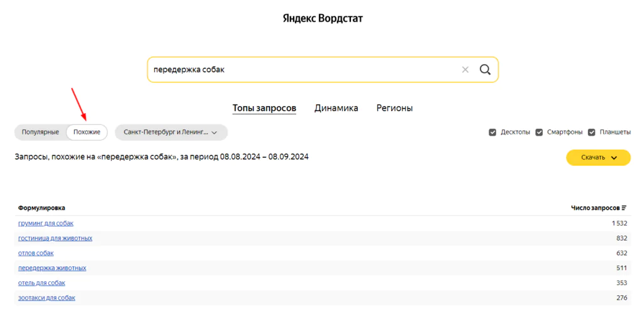Image resolution: width=644 pixels, height=309 pixels.
Task: Open the Топы запросов tab
Action: [x=265, y=108]
